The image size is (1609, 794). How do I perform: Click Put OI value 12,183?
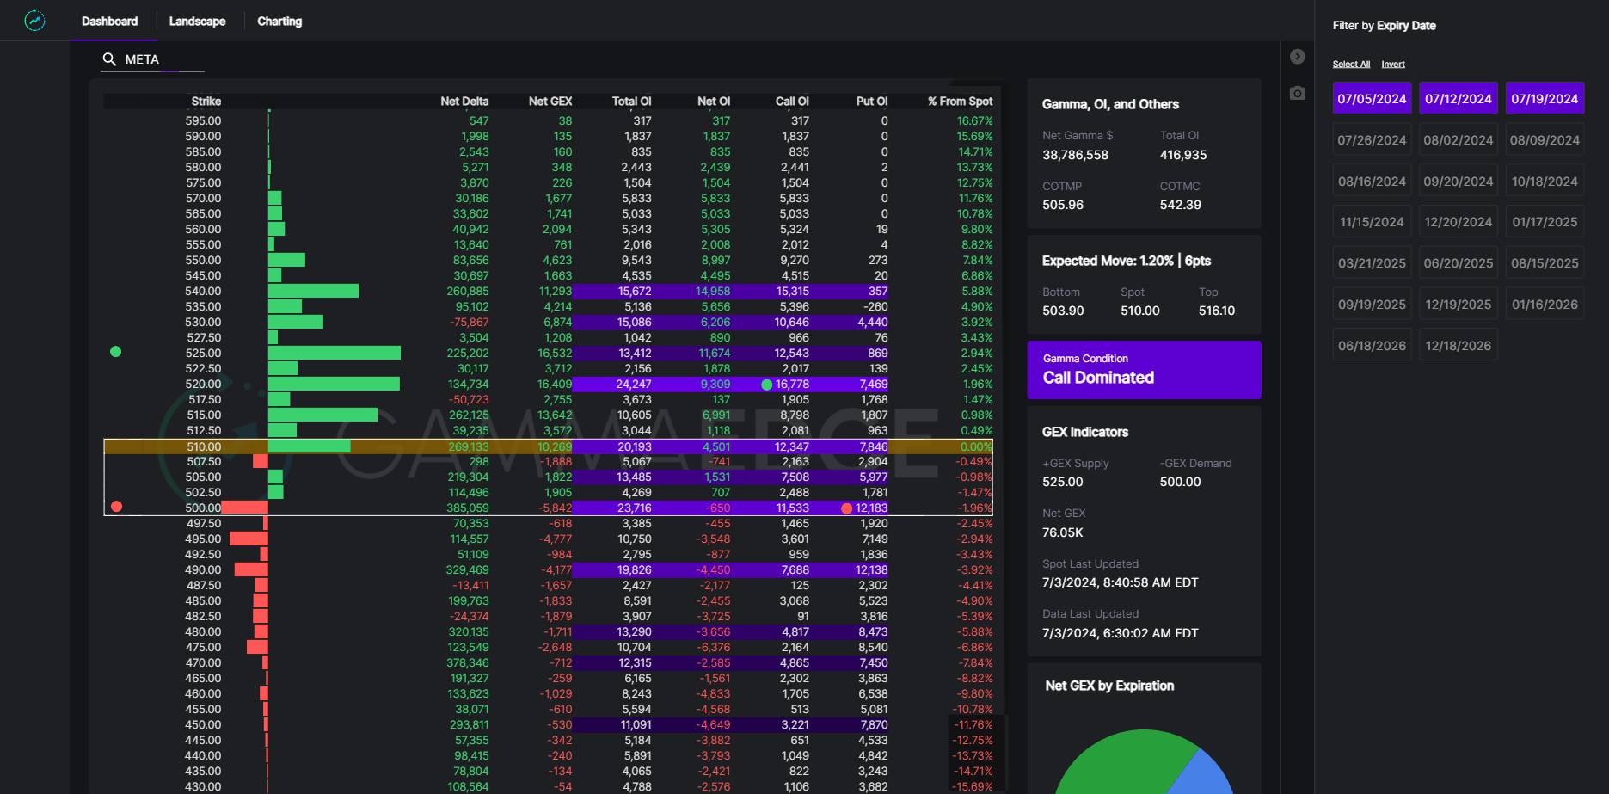click(871, 508)
